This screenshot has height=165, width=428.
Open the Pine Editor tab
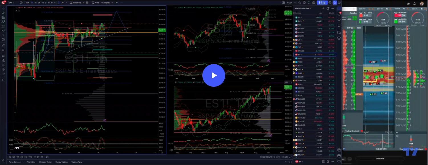pyautogui.click(x=31, y=162)
